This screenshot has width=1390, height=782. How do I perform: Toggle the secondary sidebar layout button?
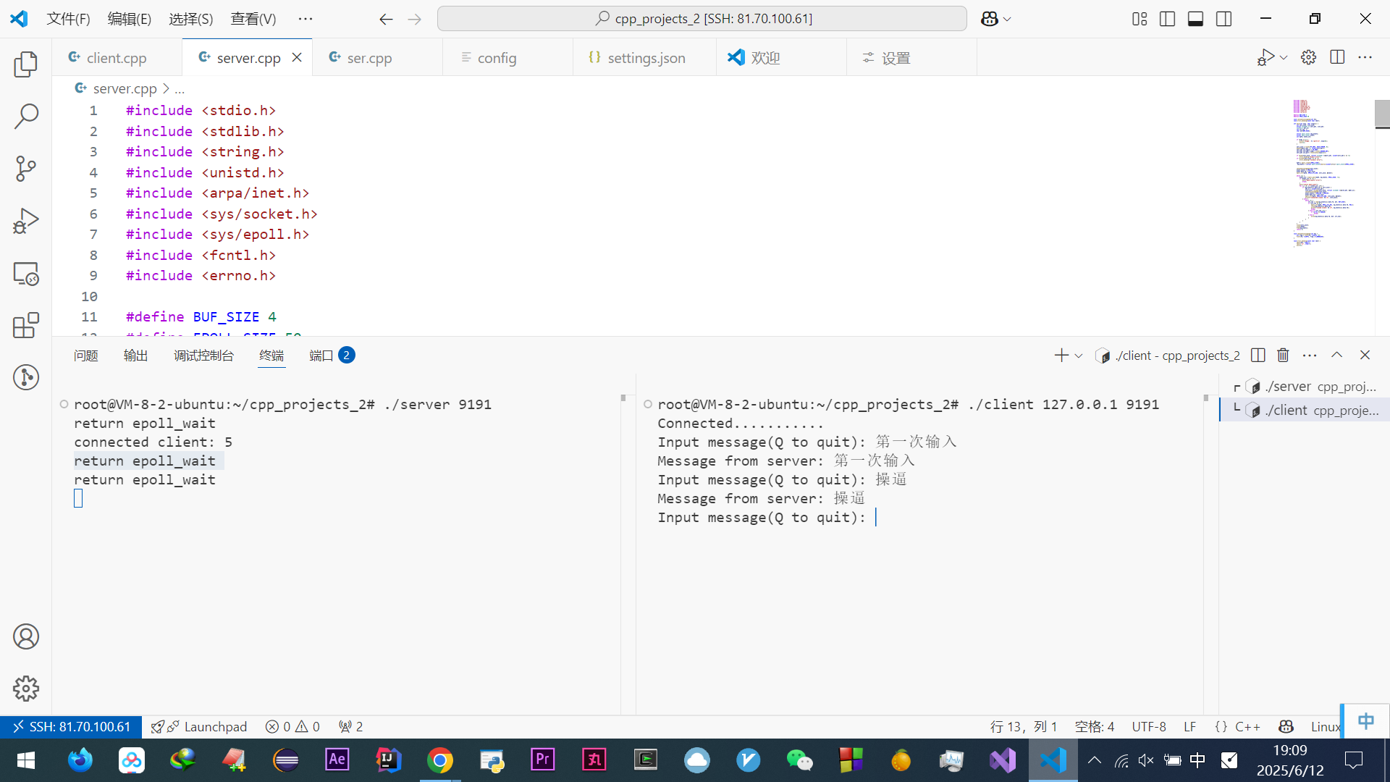(1223, 19)
